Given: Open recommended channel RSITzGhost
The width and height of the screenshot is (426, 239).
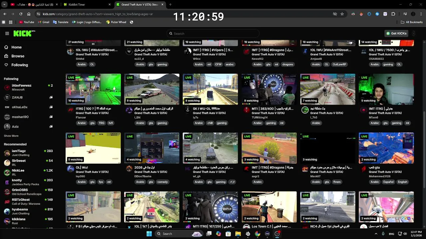Looking at the screenshot, I should [28, 201].
